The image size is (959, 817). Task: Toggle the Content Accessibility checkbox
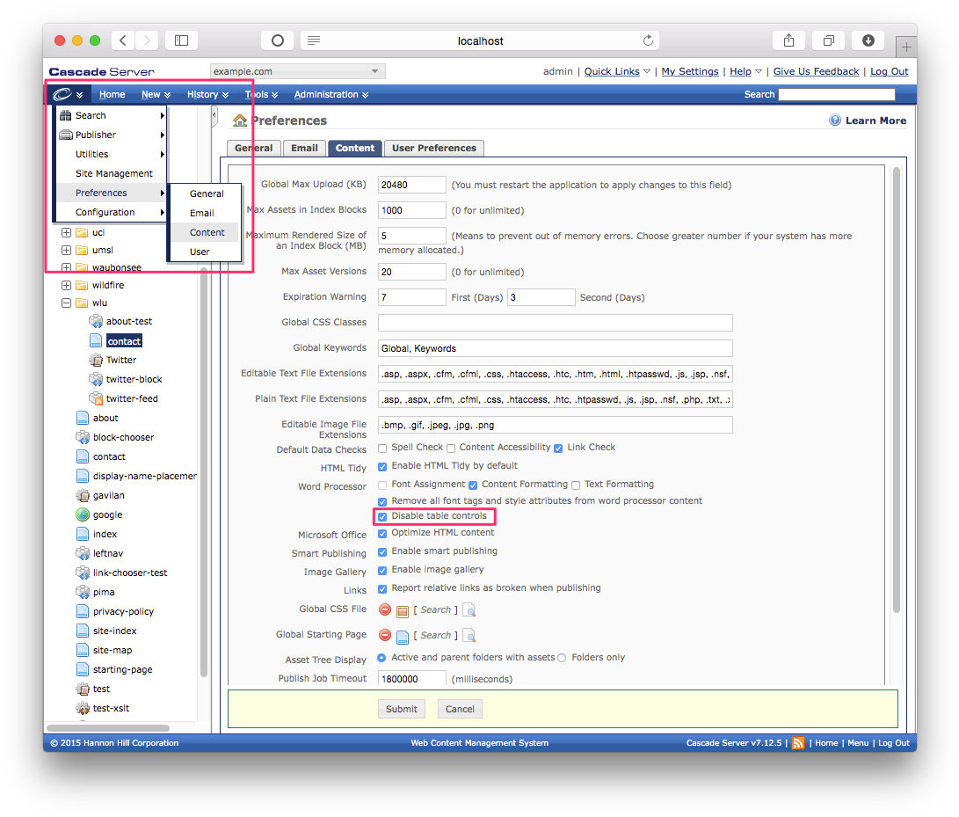coord(451,448)
